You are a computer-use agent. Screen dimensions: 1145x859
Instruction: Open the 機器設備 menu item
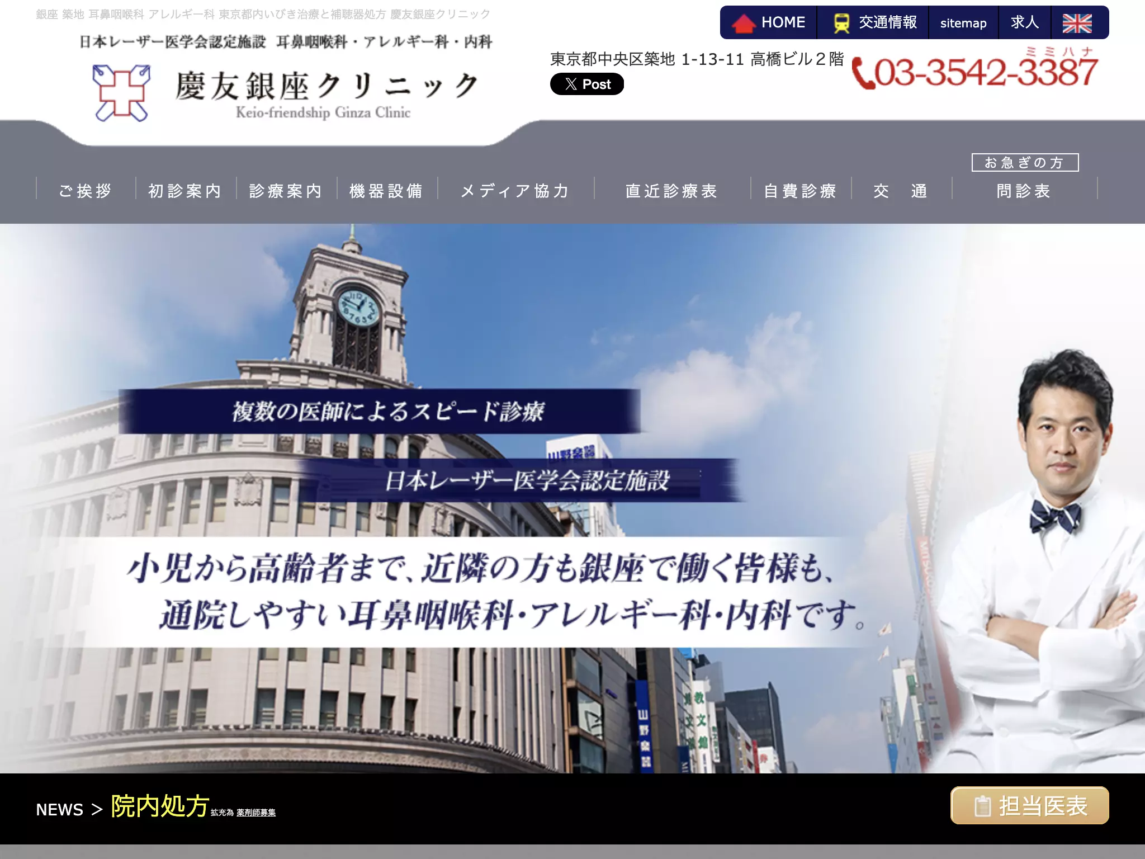pyautogui.click(x=386, y=191)
